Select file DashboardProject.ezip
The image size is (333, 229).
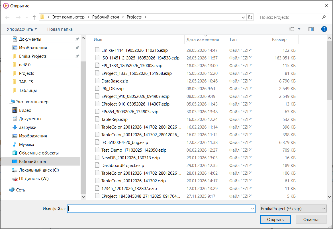point(122,165)
